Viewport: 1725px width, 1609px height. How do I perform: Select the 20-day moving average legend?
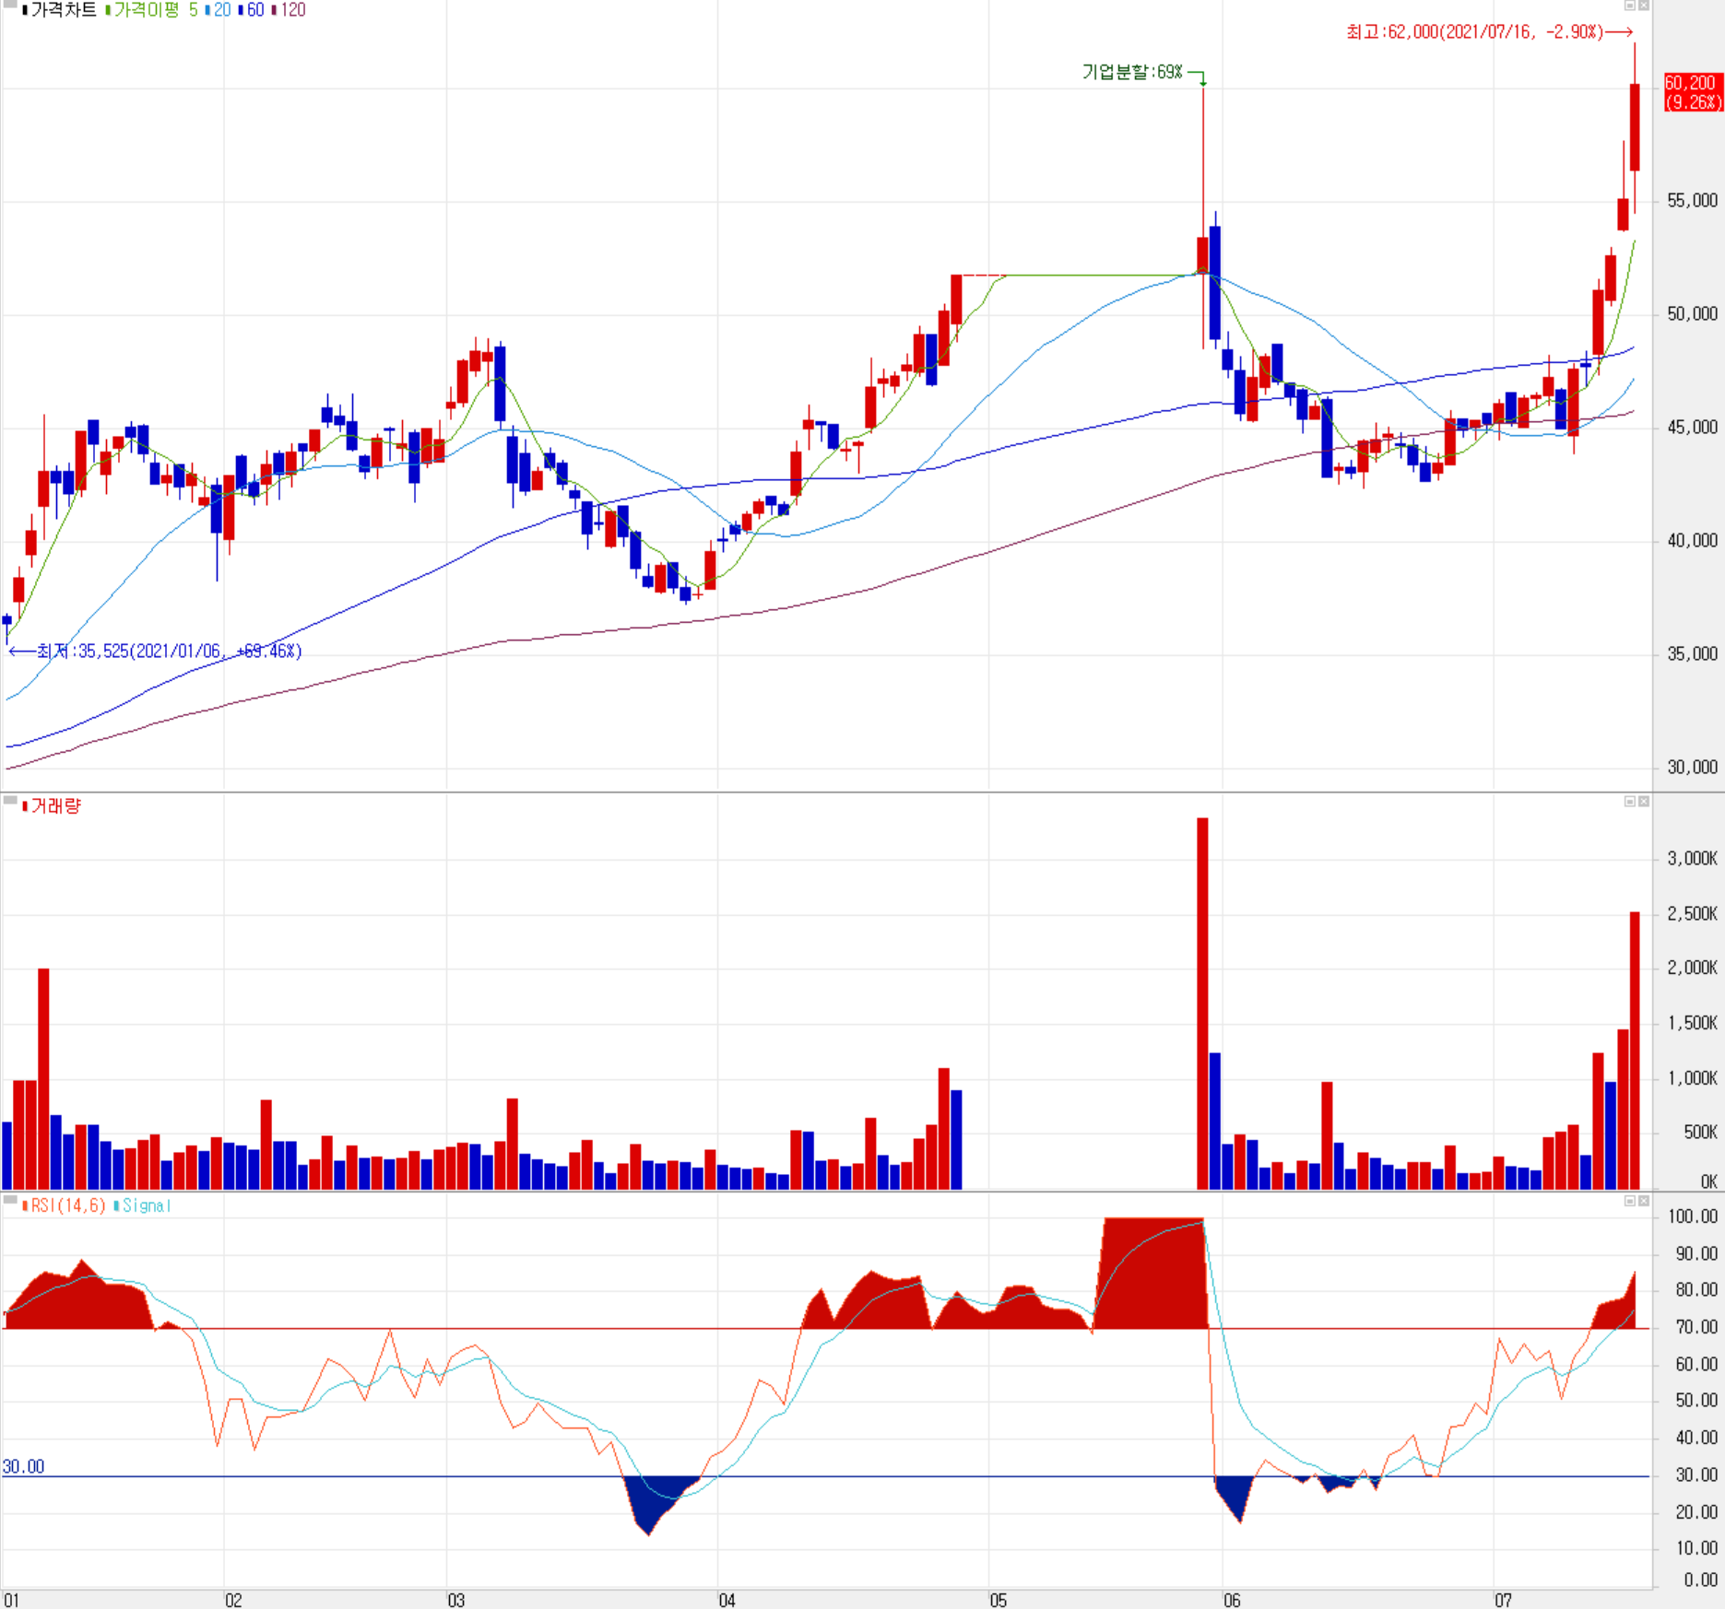(x=222, y=10)
